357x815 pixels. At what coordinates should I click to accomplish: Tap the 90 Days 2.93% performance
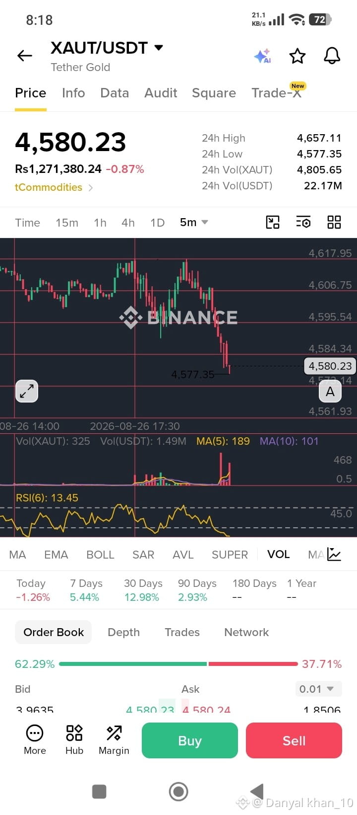(197, 590)
